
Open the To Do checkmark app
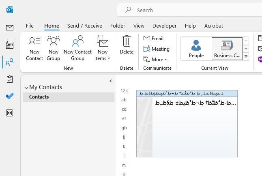(x=10, y=96)
